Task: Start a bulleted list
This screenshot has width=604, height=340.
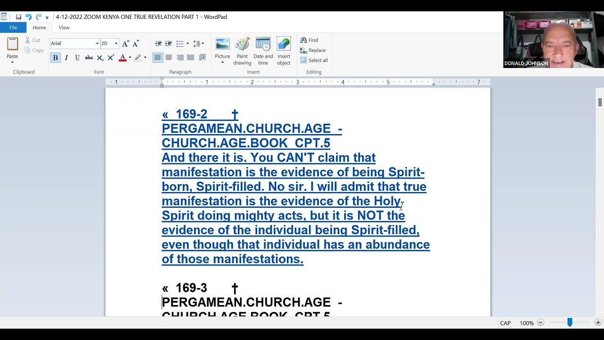Action: pos(179,43)
